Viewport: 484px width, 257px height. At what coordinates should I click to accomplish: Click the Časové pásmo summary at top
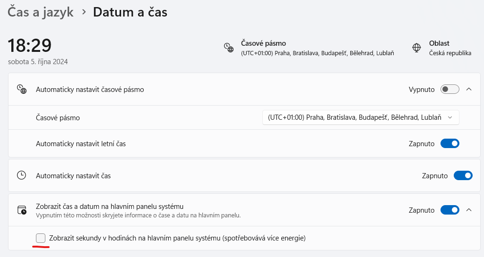tap(317, 48)
